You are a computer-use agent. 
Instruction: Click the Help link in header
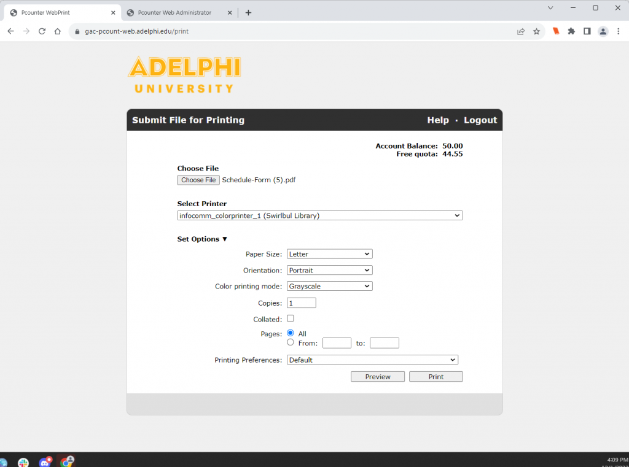click(x=437, y=120)
